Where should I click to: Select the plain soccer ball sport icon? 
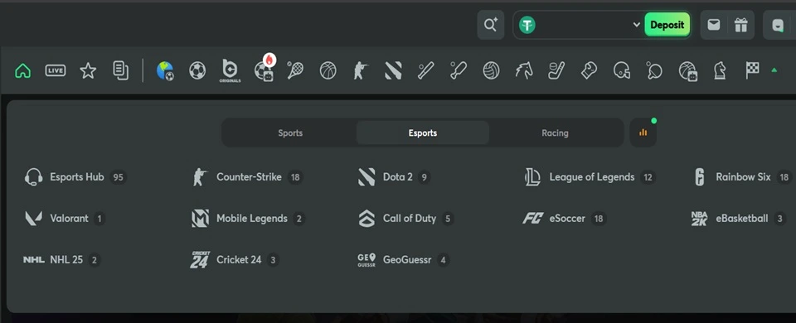click(197, 70)
